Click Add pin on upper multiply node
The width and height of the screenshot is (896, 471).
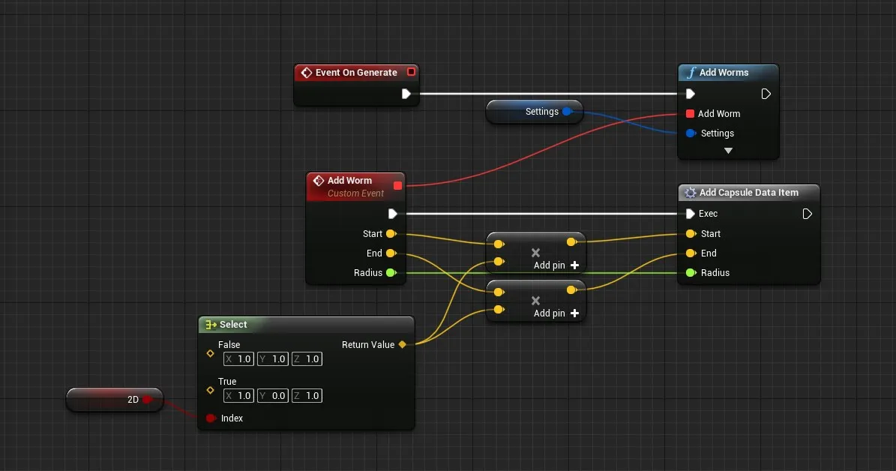[x=556, y=265]
